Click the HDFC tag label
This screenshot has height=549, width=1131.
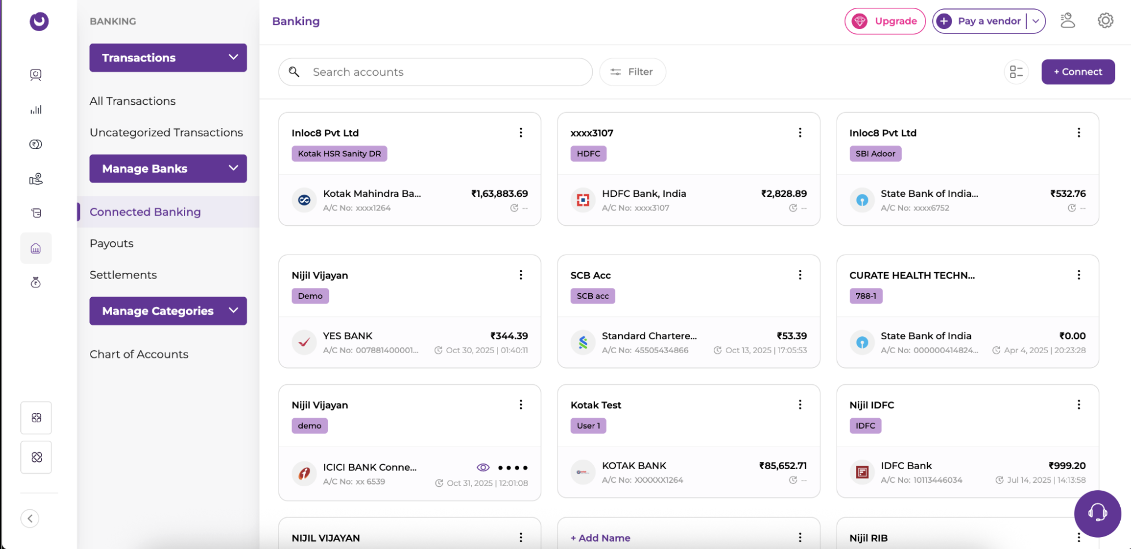pyautogui.click(x=588, y=154)
